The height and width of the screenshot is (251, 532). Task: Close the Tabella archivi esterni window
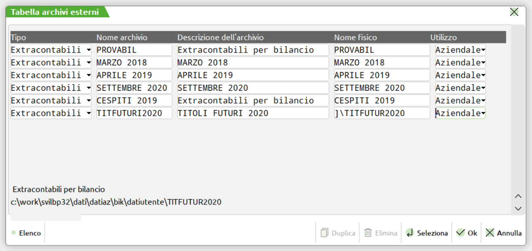(x=514, y=12)
